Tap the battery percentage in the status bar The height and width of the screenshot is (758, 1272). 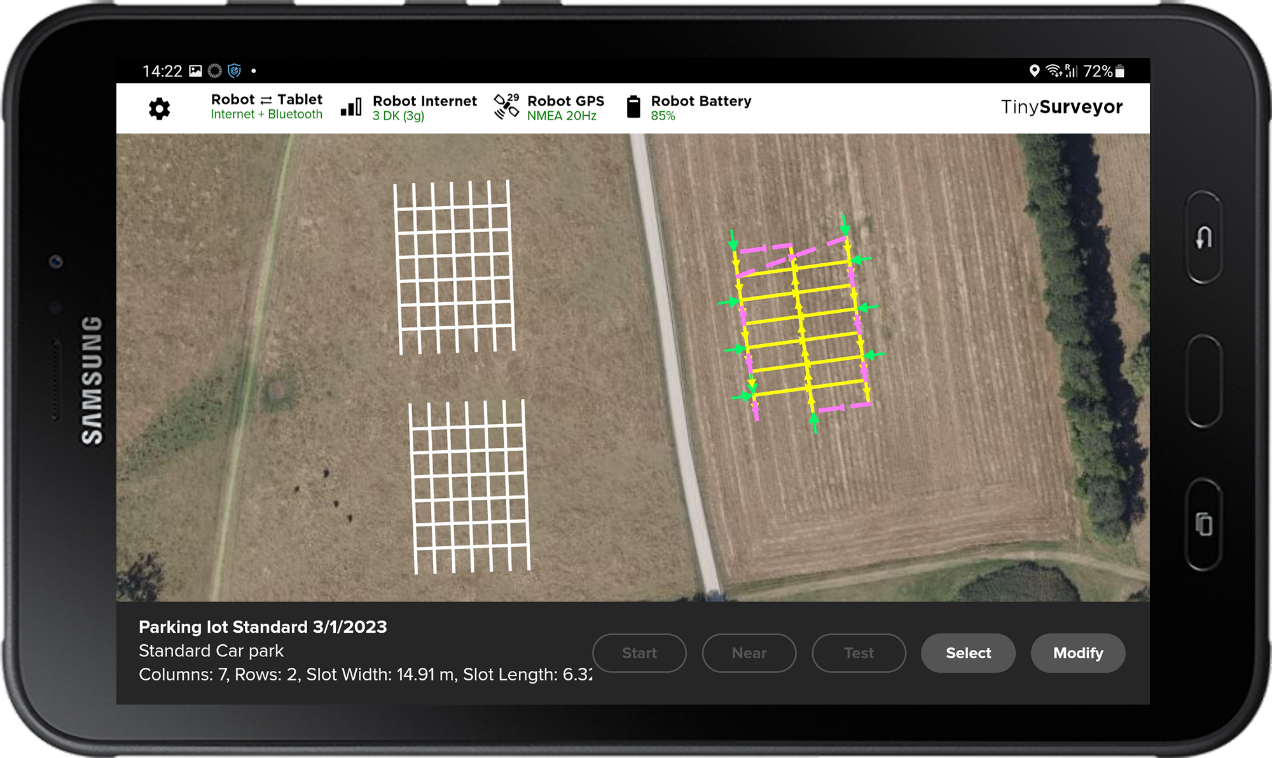(1097, 71)
